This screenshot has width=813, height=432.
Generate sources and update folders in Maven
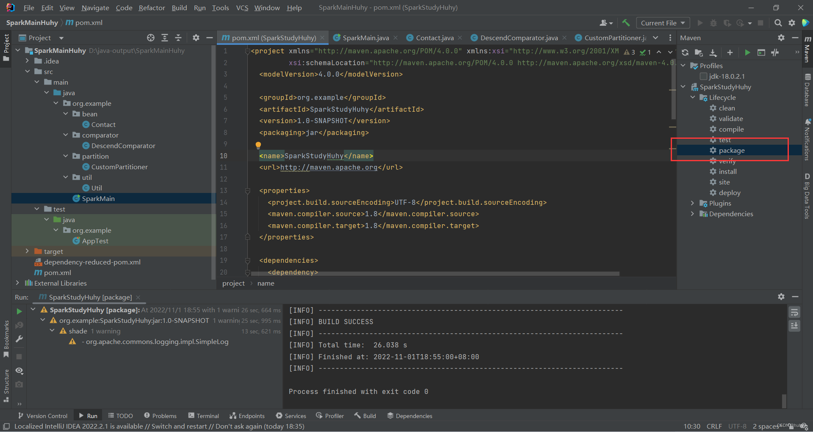(x=699, y=52)
